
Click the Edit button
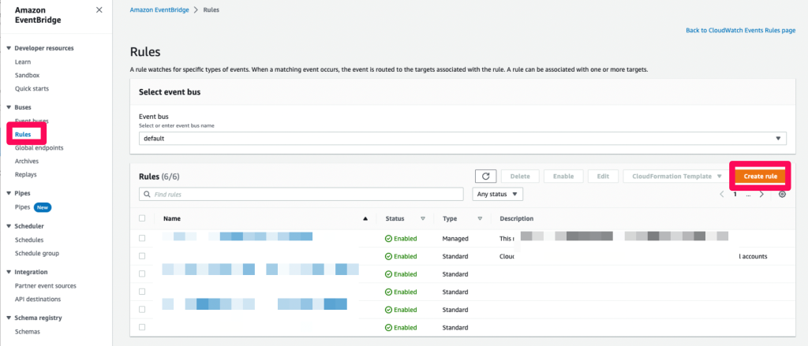[603, 176]
